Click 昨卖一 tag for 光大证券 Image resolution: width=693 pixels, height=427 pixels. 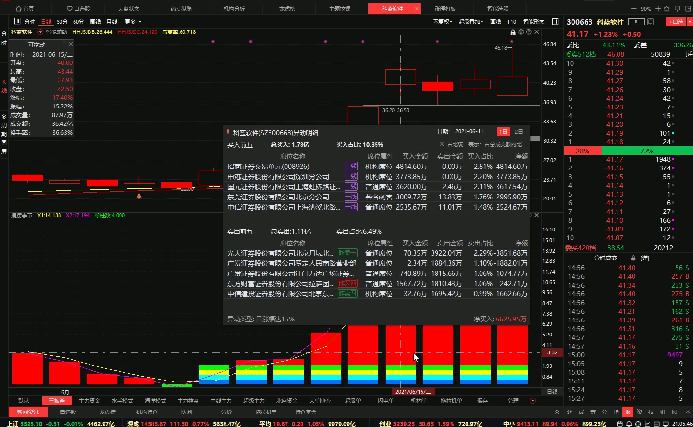point(347,253)
